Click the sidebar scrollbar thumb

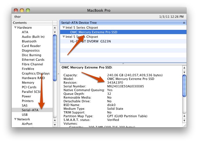(55, 58)
